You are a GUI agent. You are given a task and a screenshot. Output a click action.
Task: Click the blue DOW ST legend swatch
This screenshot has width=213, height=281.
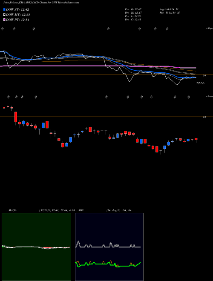(4, 9)
